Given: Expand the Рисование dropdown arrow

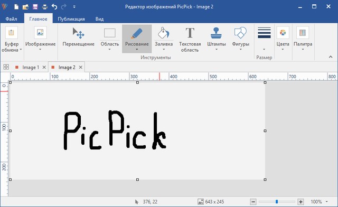Looking at the screenshot, I should (137, 50).
